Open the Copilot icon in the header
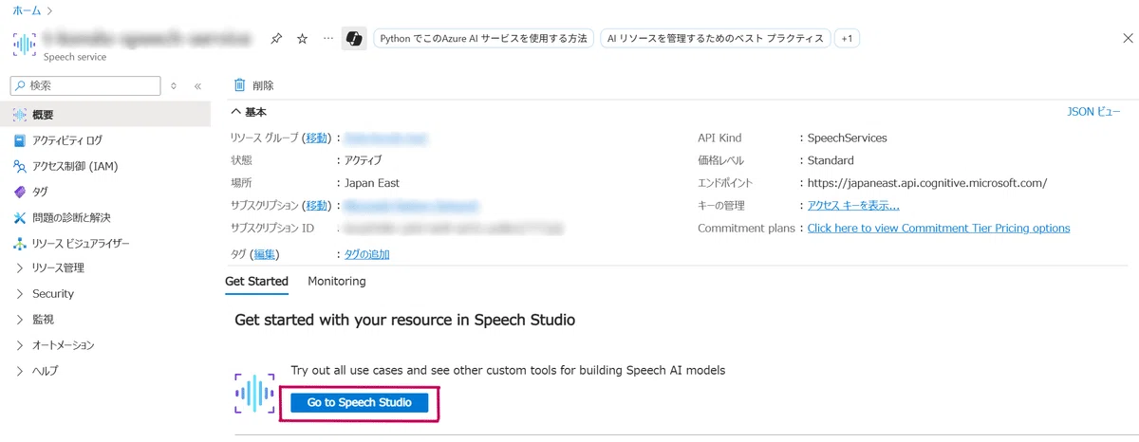This screenshot has width=1139, height=442. click(355, 39)
